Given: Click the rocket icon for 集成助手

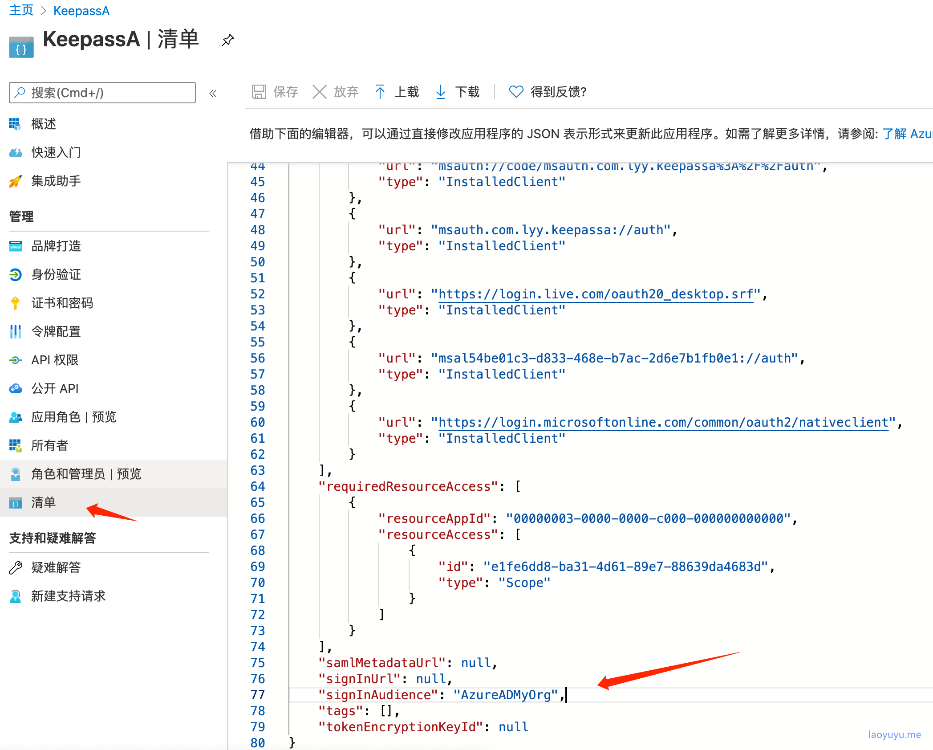Looking at the screenshot, I should point(15,181).
